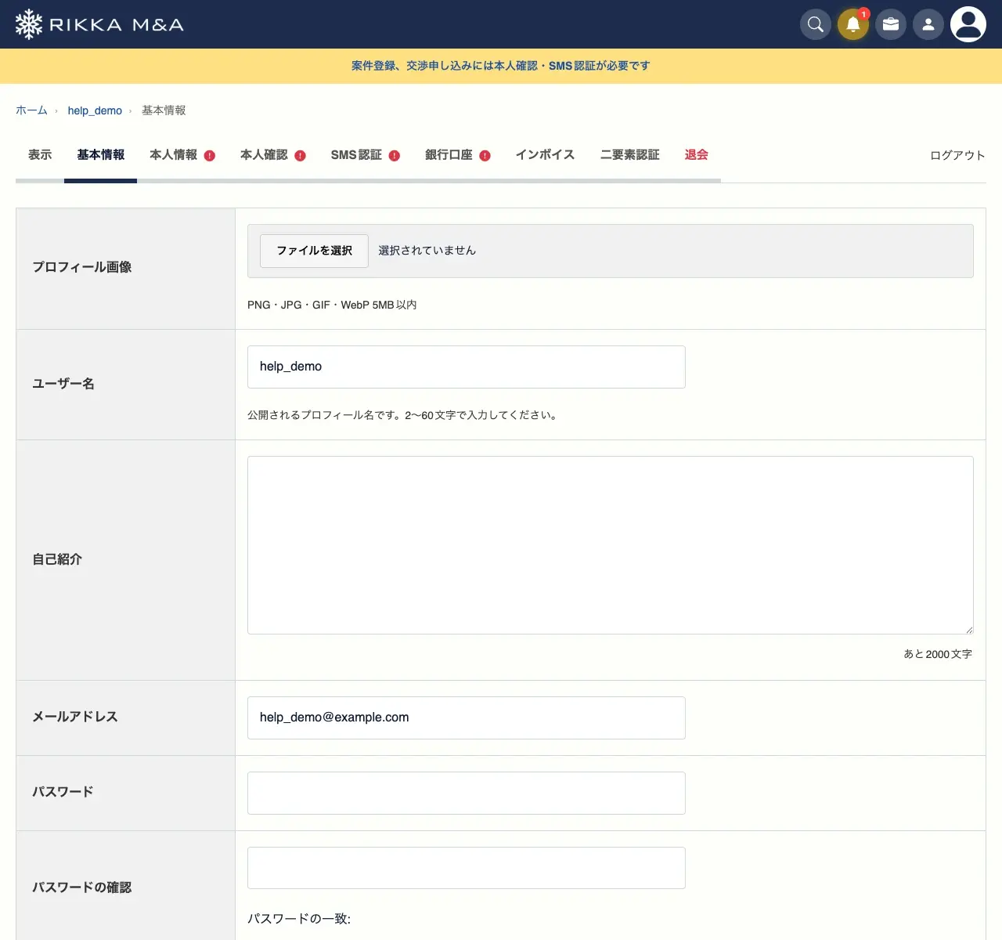1002x940 pixels.
Task: Go to ホーム breadcrumb link
Action: [x=31, y=110]
